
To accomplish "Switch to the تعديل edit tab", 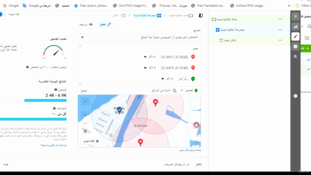I will pos(105,24).
